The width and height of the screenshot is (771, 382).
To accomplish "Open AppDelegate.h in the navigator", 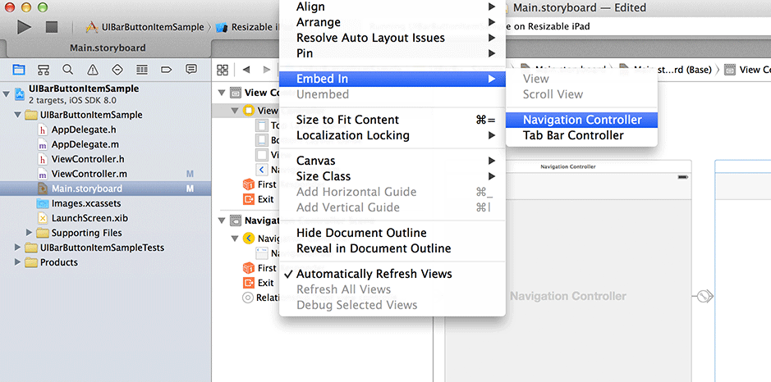I will coord(84,130).
